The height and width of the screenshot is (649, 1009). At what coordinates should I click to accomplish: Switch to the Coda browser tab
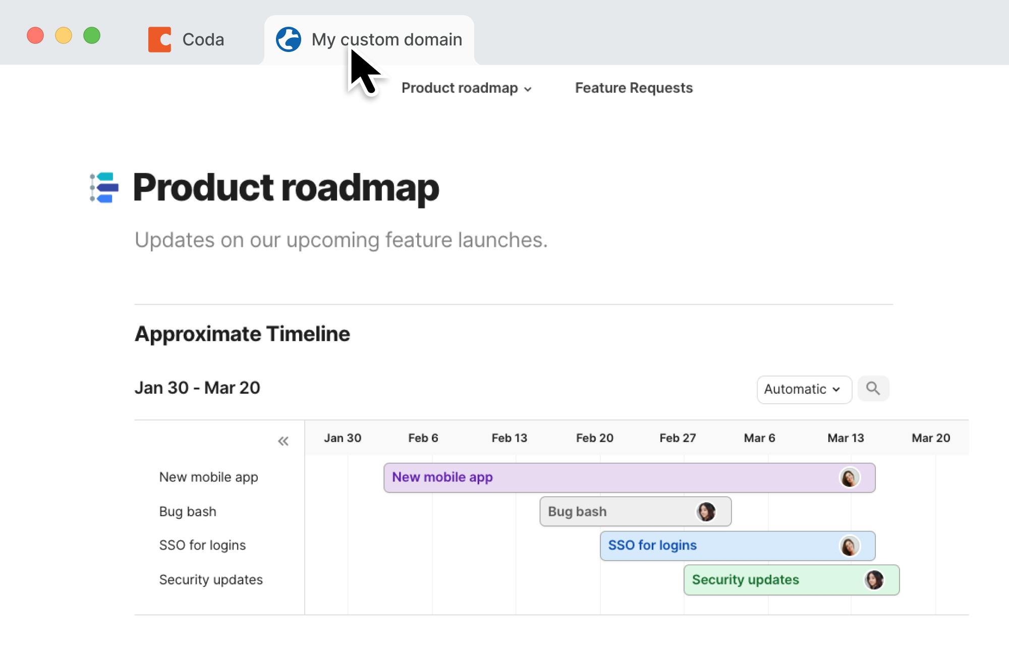click(202, 39)
